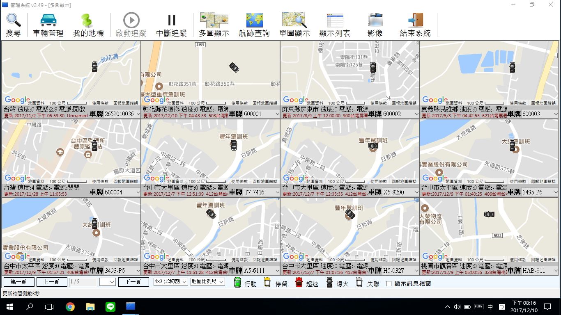Switch to 單圖顯示 single map view
This screenshot has width=561, height=315.
pos(294,21)
